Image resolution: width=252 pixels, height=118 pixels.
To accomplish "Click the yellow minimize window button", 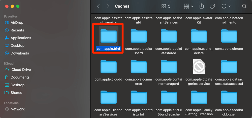I will [x=12, y=7].
